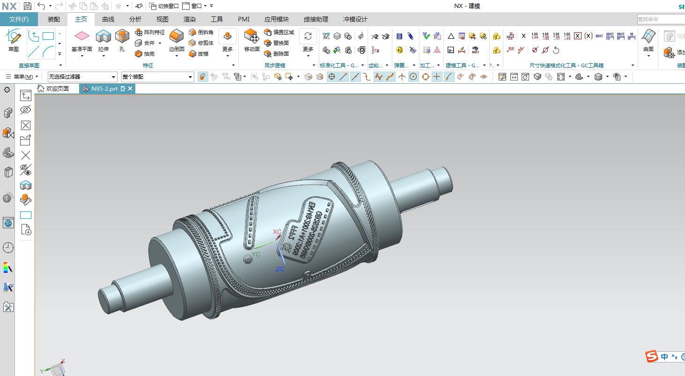Toggle the orange cube selection scope button
The width and height of the screenshot is (685, 376).
[x=203, y=77]
